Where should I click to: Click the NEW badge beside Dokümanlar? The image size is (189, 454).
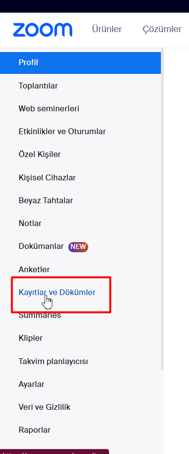[x=78, y=247]
